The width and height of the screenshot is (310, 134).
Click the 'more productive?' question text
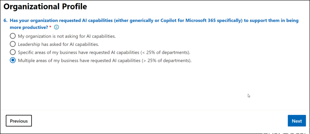click(x=29, y=27)
